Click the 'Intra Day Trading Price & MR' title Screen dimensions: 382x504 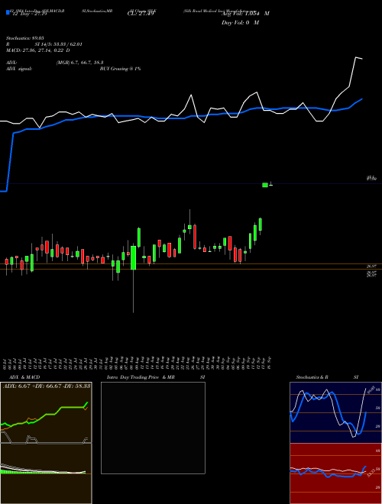click(141, 377)
